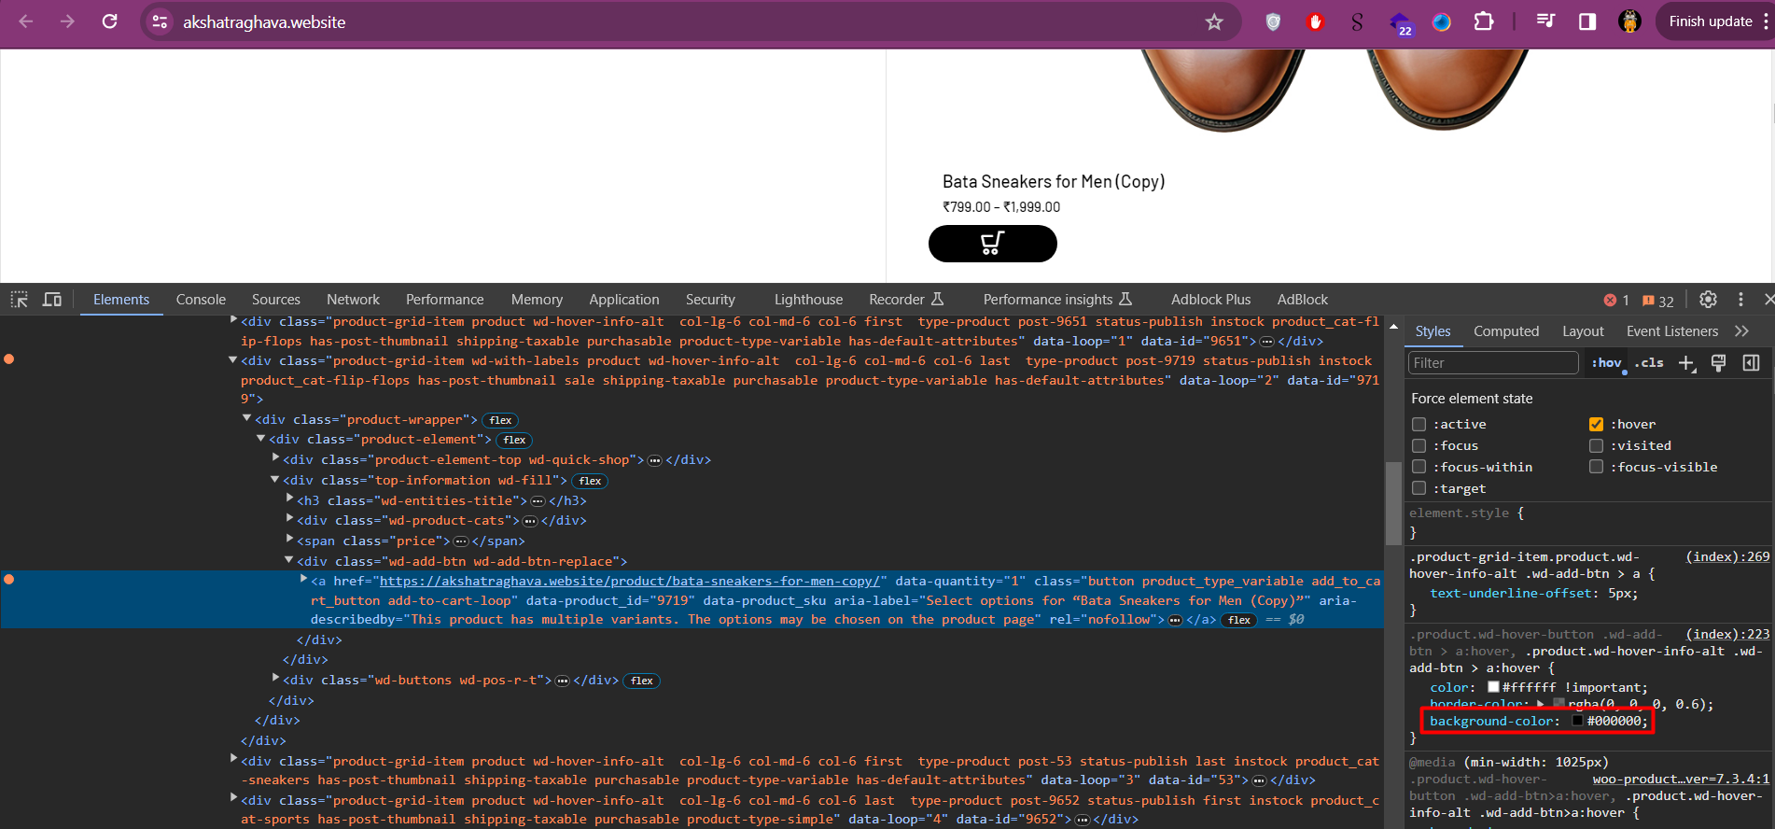Switch to the Console tab
Screen dimensions: 1775x829
pos(201,300)
